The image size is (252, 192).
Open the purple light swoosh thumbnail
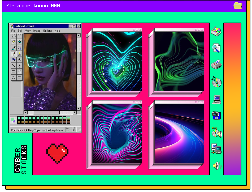[x=179, y=133]
